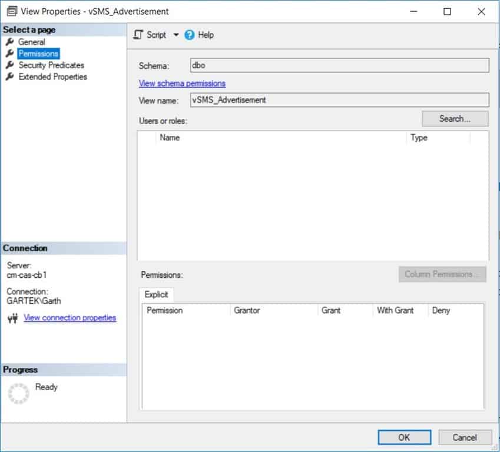Image resolution: width=500 pixels, height=452 pixels.
Task: Switch to the Explicit tab
Action: coord(156,294)
